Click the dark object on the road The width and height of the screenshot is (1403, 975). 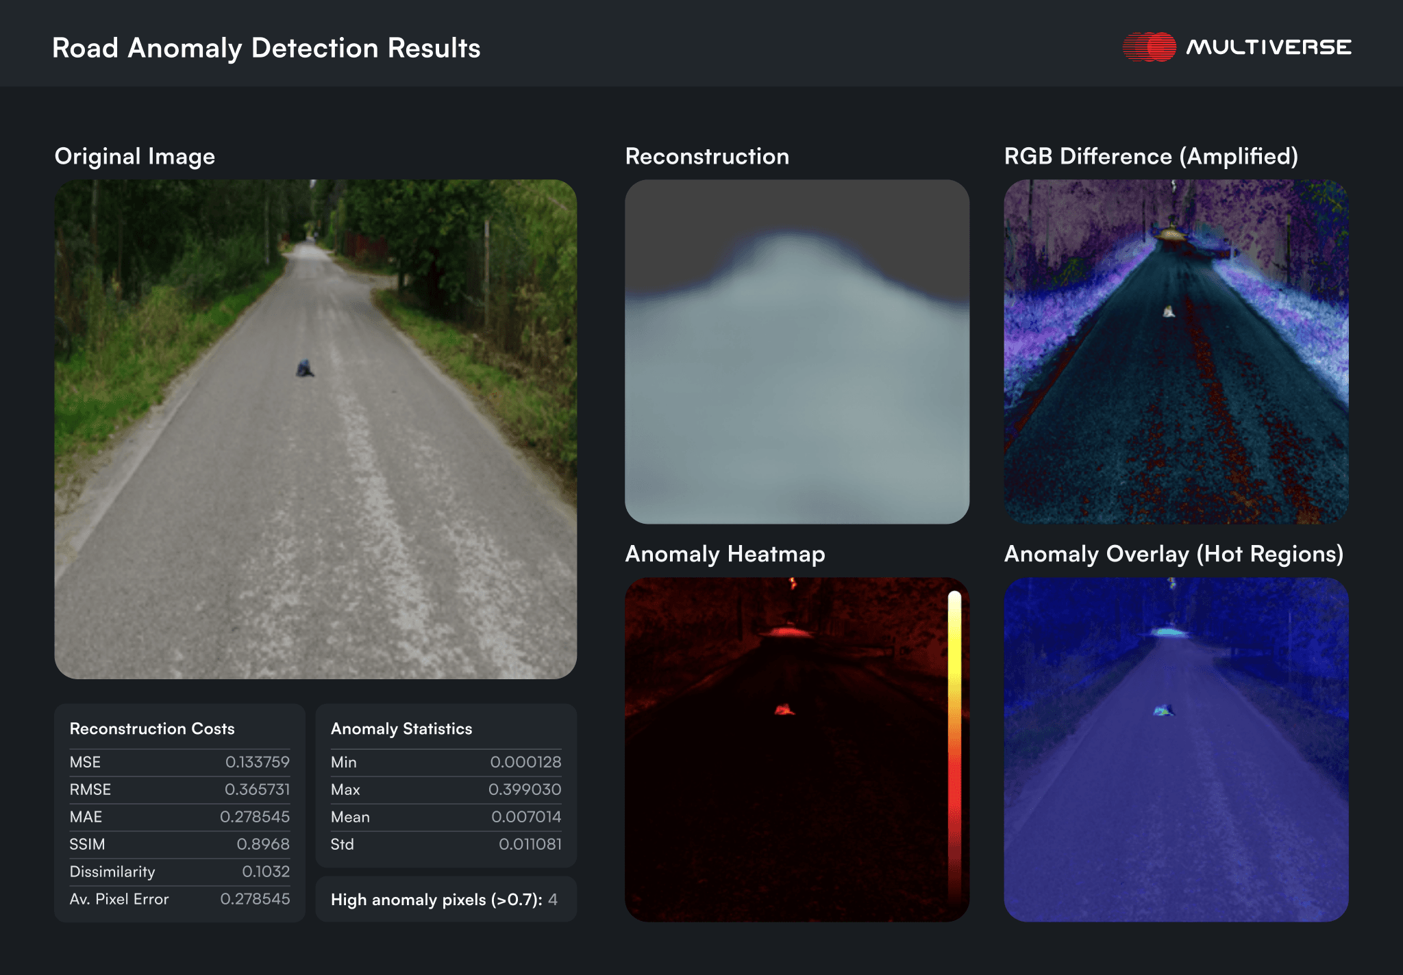(305, 369)
